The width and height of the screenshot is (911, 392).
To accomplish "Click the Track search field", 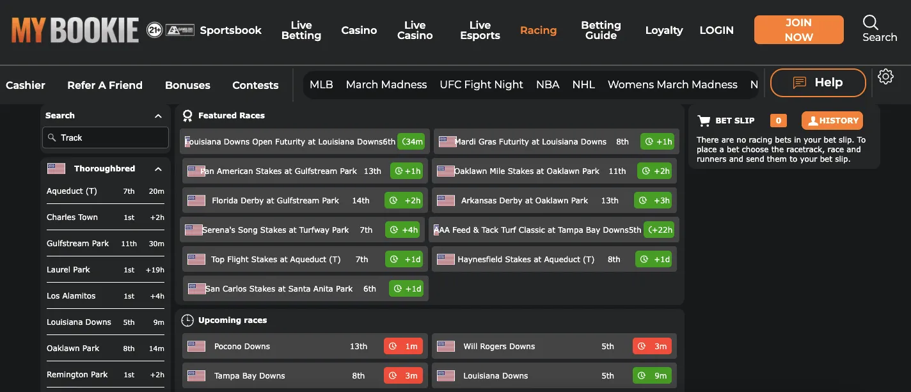I will tap(106, 137).
